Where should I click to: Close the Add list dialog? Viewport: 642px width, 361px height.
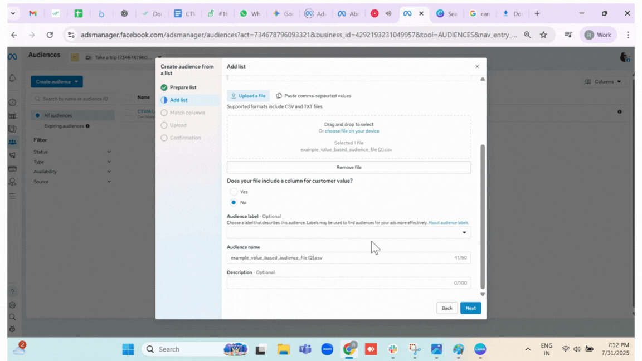tap(477, 66)
